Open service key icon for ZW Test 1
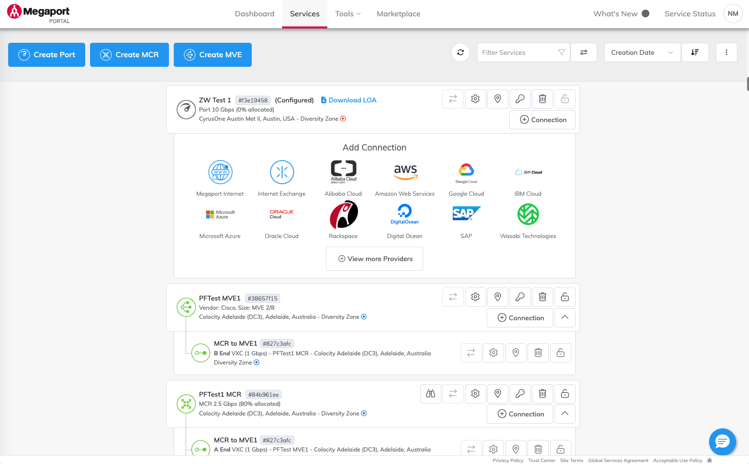Screen dimensions: 749x464 point(520,99)
